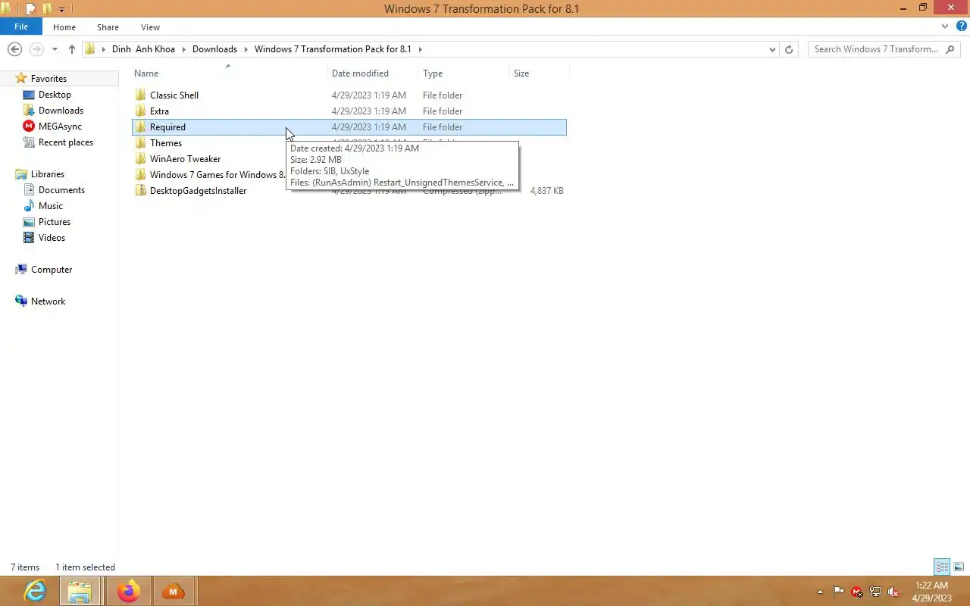Open the network tray icon
Screen dimensions: 970x606
pyautogui.click(x=875, y=592)
